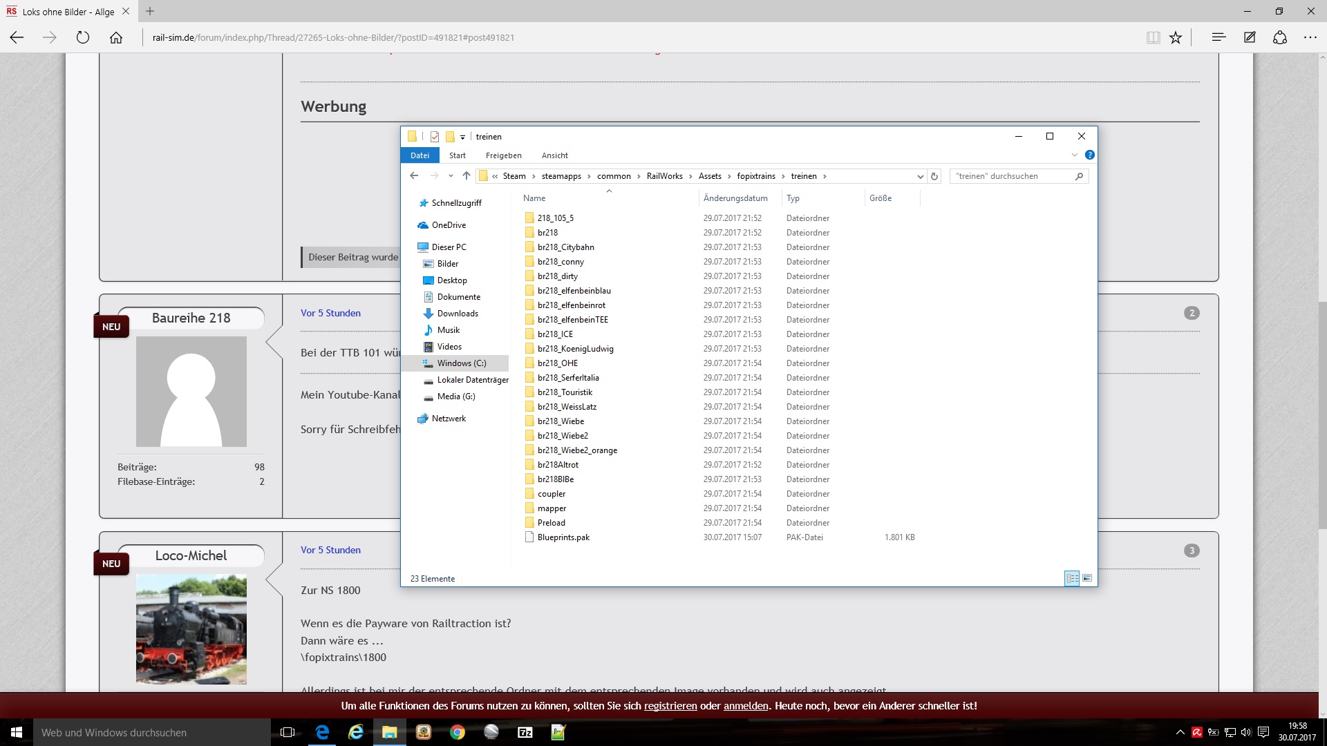Add page to favorites star icon
Screen dimensions: 1327x746
point(1176,38)
